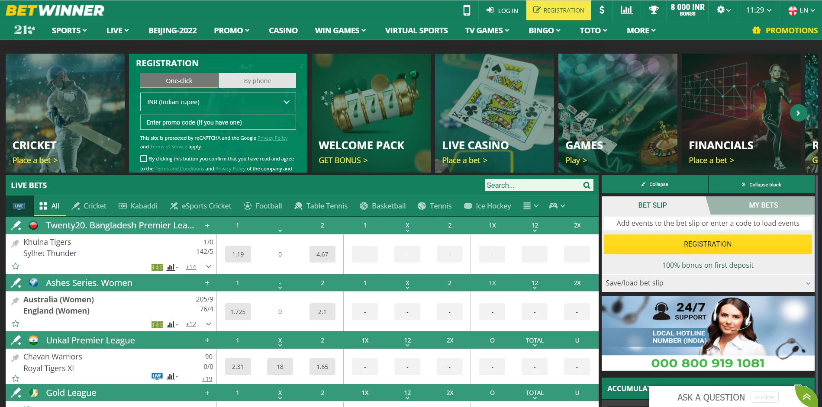
Task: Click the promo code input field
Action: point(218,122)
